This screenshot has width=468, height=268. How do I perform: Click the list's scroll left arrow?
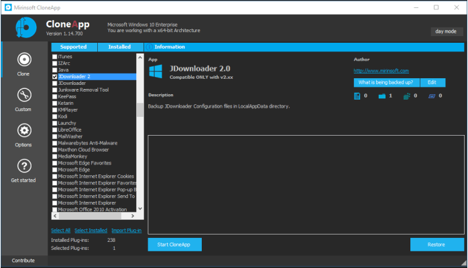click(x=55, y=216)
